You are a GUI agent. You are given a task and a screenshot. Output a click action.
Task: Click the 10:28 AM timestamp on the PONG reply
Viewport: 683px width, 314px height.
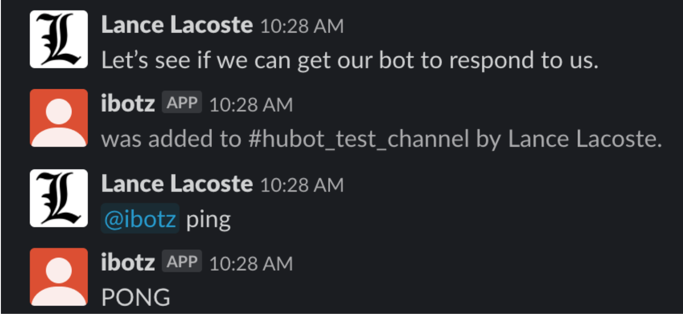251,264
